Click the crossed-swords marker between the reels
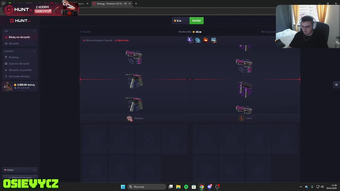The height and width of the screenshot is (191, 340). [190, 79]
